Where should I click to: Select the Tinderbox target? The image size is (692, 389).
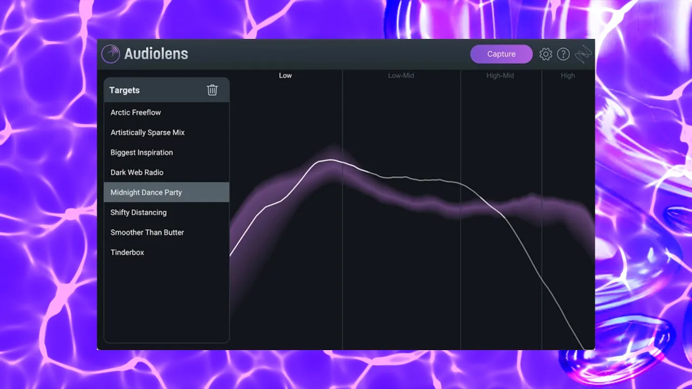click(167, 252)
